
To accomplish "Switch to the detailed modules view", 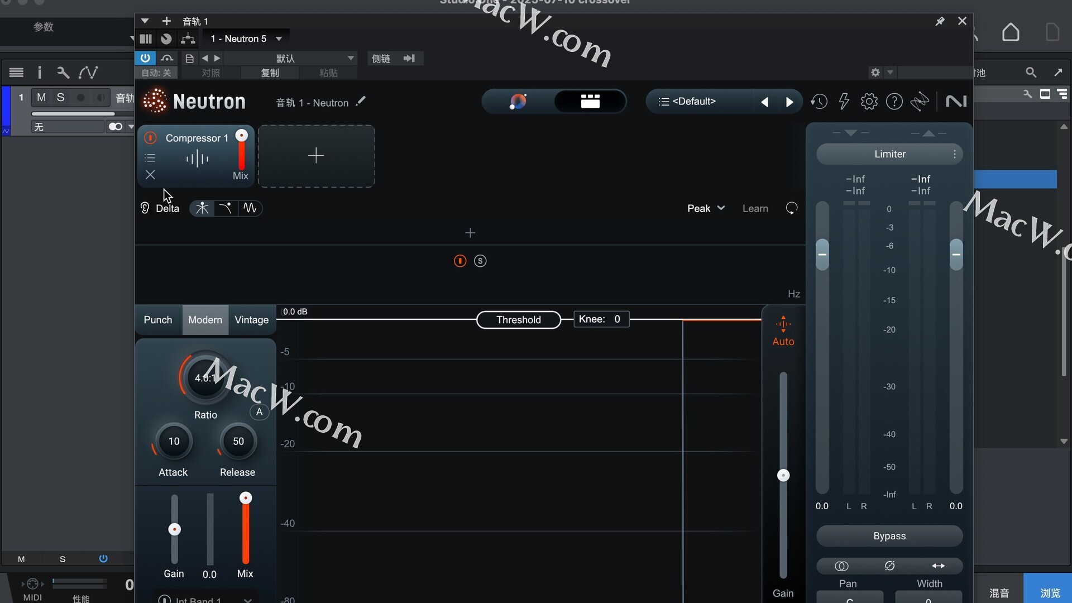I will [590, 102].
